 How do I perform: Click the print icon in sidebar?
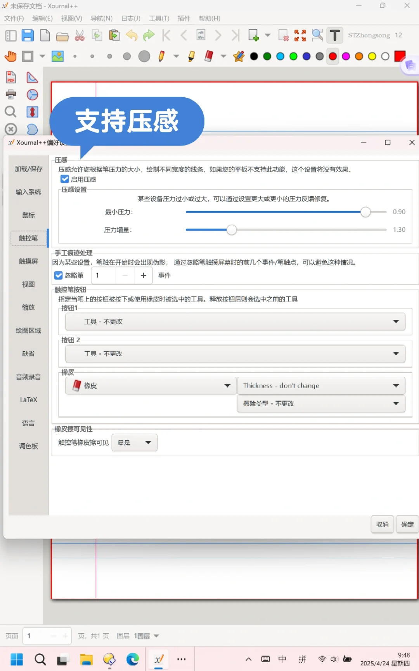pos(11,94)
